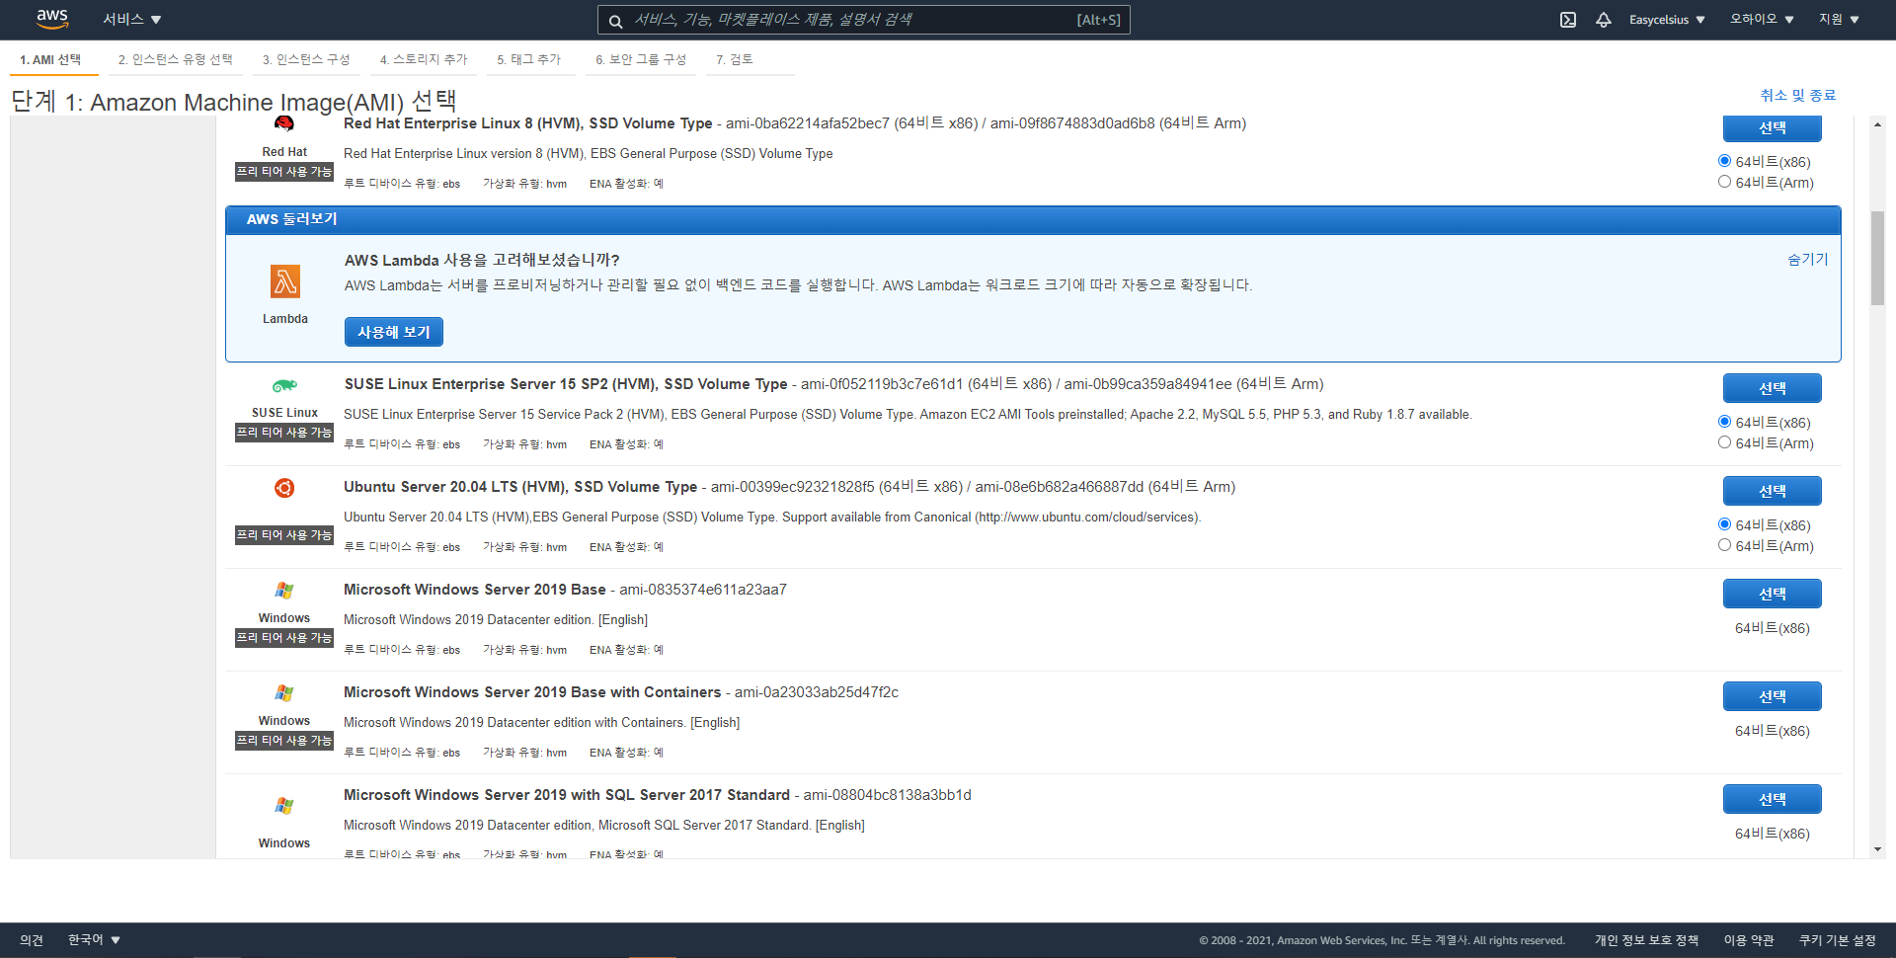Open the CloudShell terminal icon
The height and width of the screenshot is (958, 1896).
coord(1568,20)
